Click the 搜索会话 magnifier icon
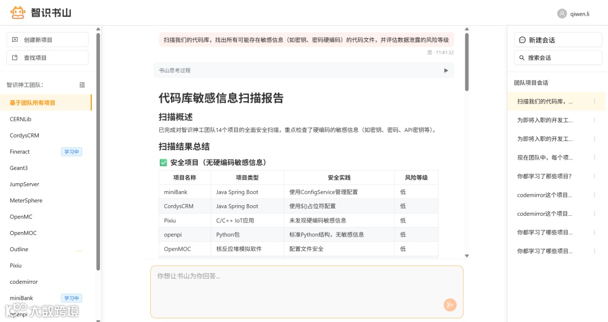The width and height of the screenshot is (608, 322). [x=522, y=58]
